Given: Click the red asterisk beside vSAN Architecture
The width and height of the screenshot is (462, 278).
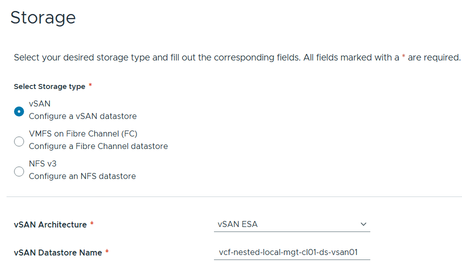Looking at the screenshot, I should pyautogui.click(x=92, y=224).
